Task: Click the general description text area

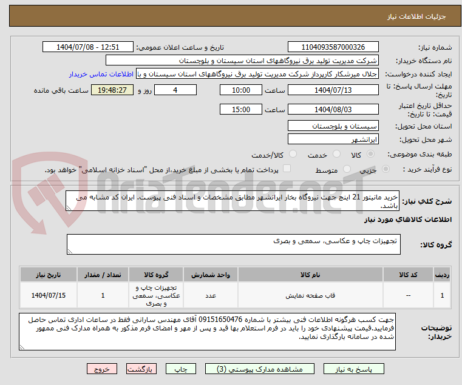Action: (x=232, y=201)
